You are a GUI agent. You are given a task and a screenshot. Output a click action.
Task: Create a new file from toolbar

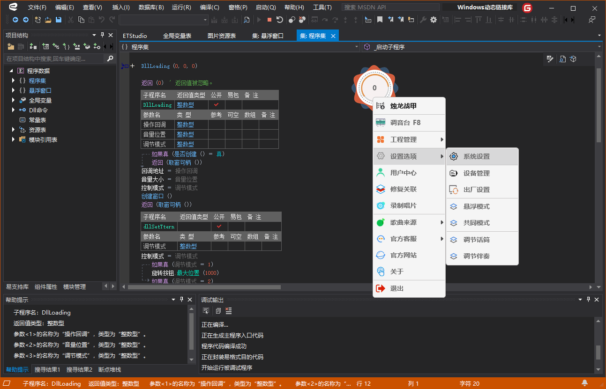(38, 20)
